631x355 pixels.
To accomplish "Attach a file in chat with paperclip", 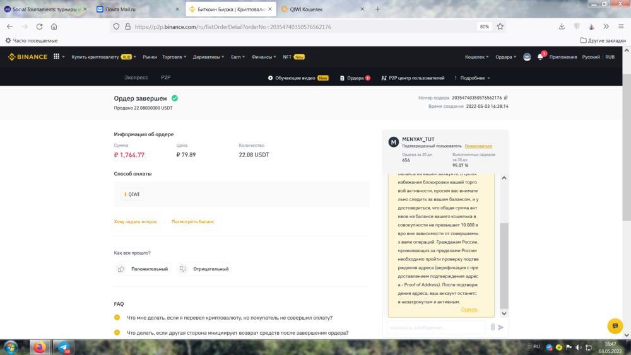I will tap(493, 327).
